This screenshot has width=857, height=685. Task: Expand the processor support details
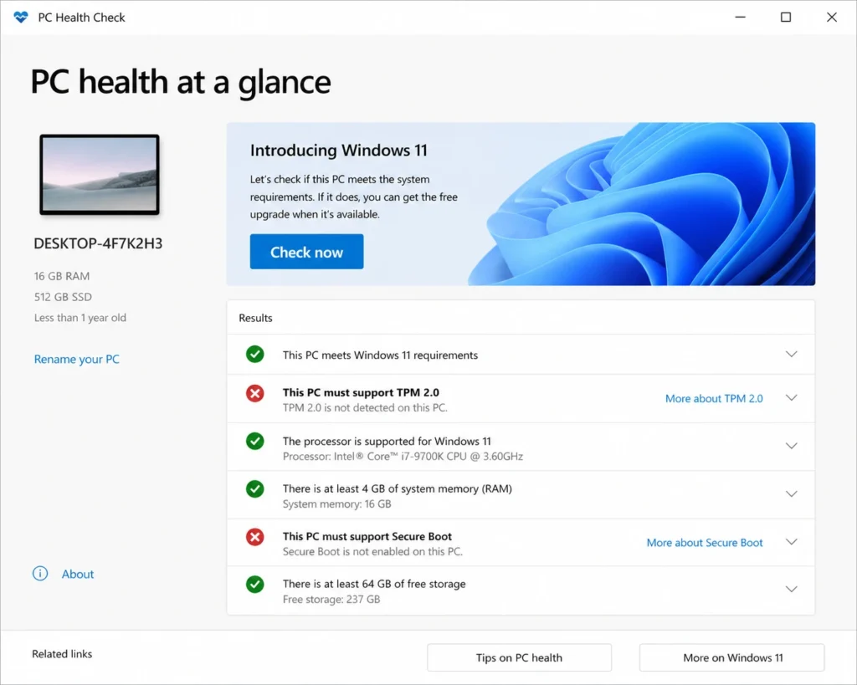tap(792, 446)
